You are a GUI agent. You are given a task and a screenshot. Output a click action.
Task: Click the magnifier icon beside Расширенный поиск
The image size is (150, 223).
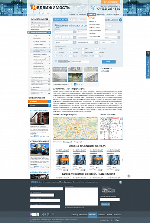pyautogui.click(x=56, y=26)
